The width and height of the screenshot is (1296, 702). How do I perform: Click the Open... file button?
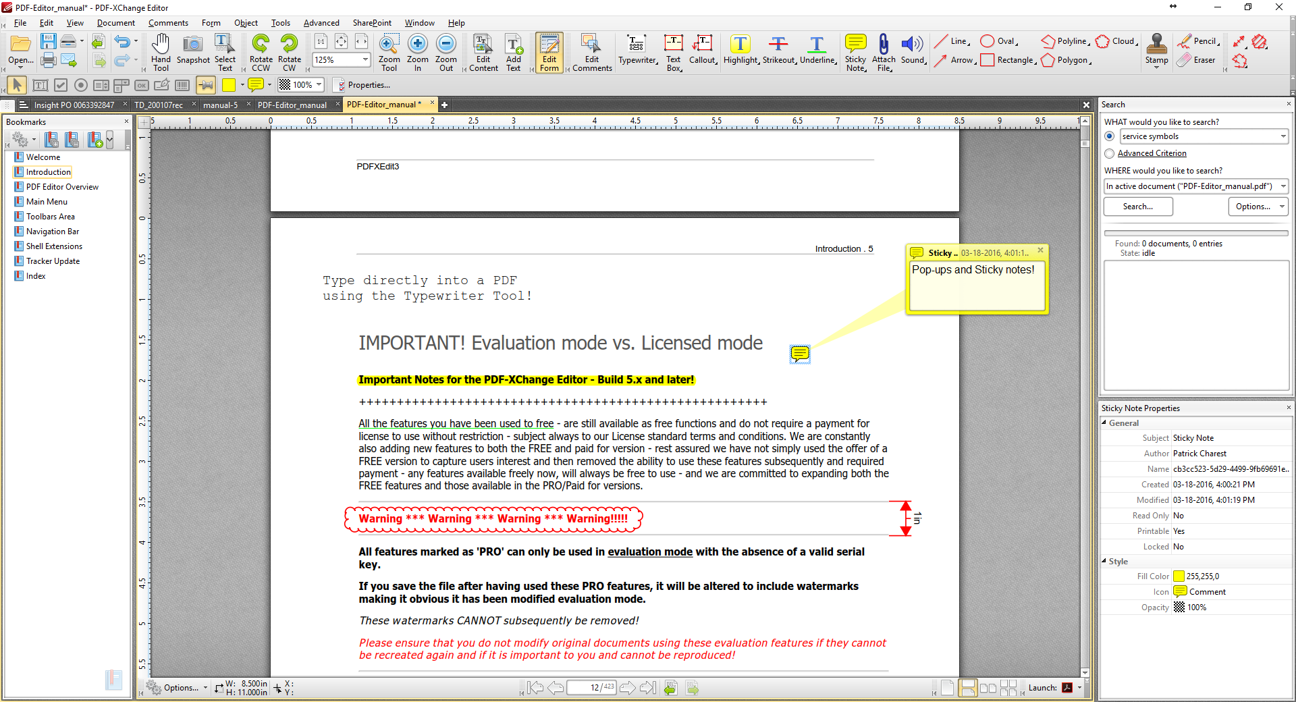pyautogui.click(x=20, y=52)
